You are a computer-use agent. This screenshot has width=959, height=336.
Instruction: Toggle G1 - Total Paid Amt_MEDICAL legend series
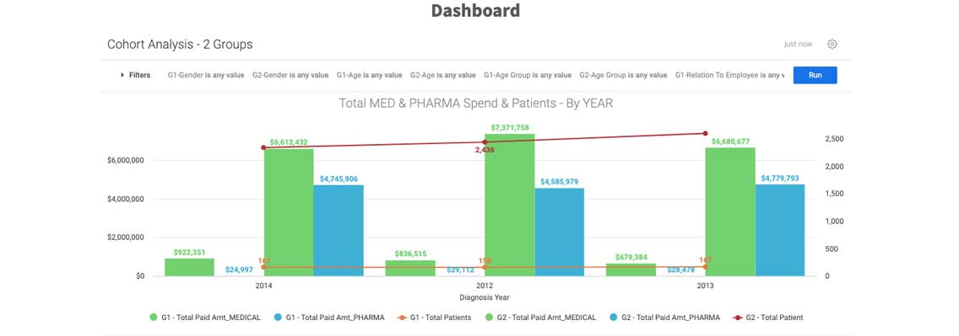(205, 317)
